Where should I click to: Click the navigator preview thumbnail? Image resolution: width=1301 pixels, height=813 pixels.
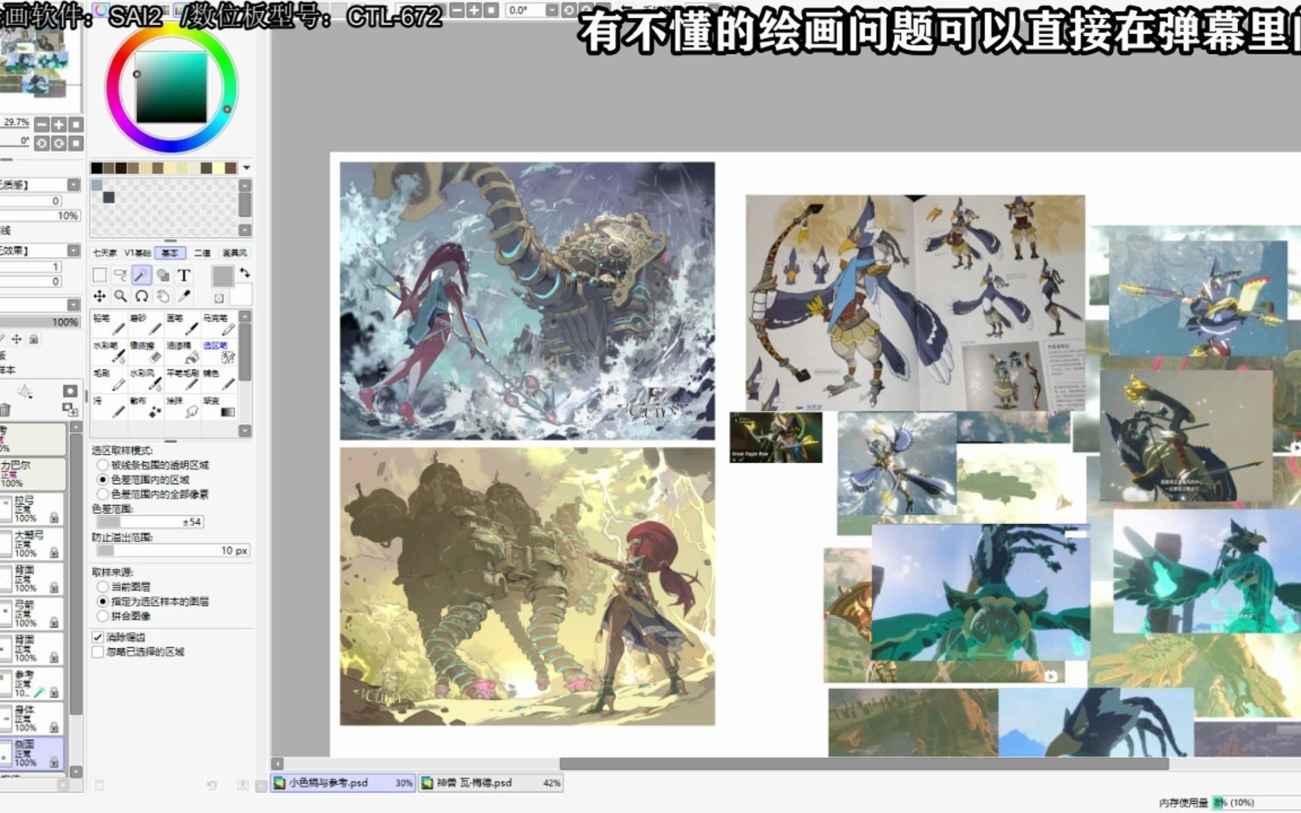(39, 64)
